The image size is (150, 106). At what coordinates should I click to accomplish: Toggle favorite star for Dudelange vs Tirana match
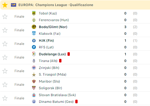pyautogui.click(x=5, y=57)
